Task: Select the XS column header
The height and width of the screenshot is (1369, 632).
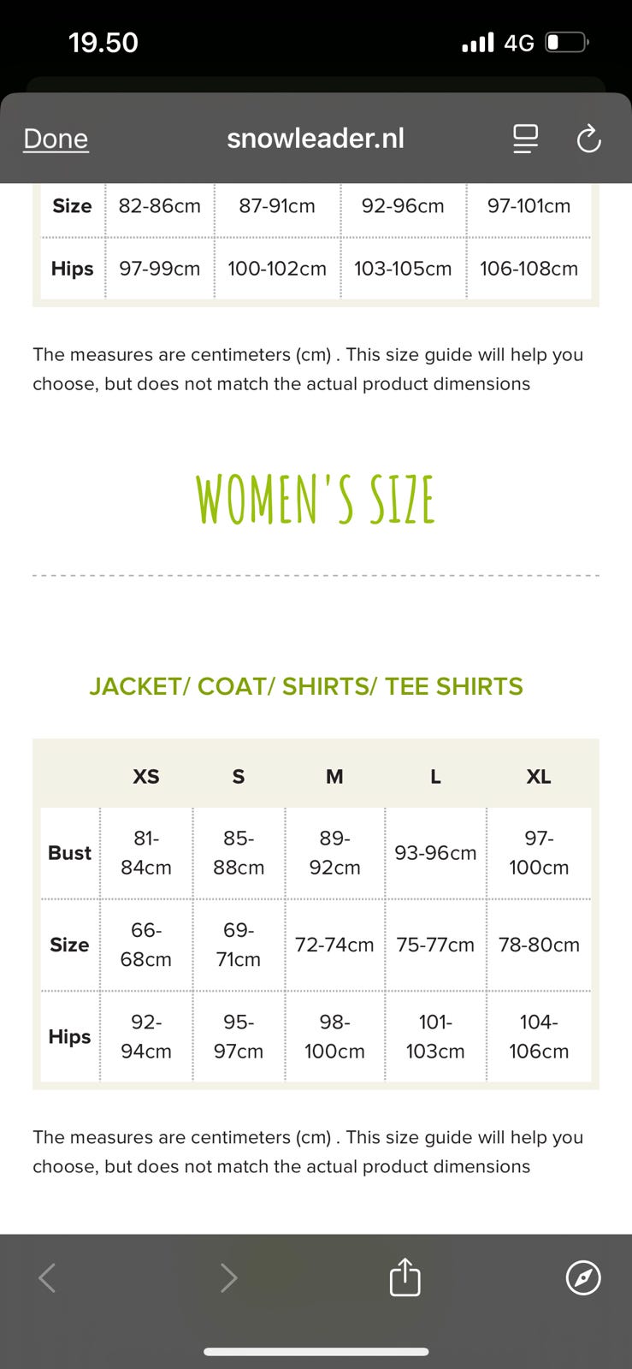Action: (146, 776)
